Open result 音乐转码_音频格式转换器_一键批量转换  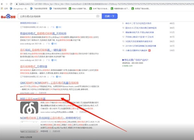click(x=43, y=50)
